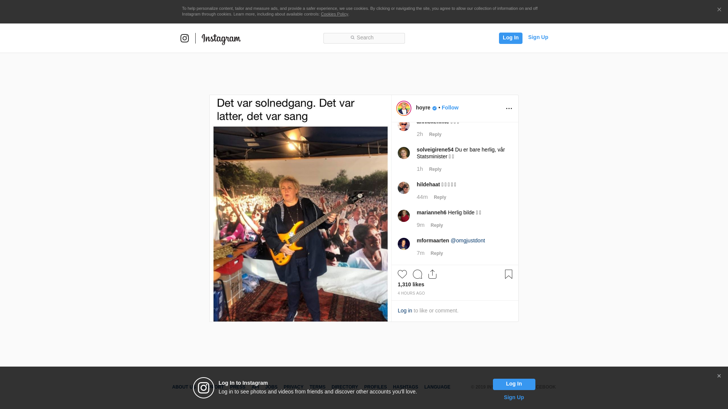Open hoyre profile avatar
This screenshot has width=728, height=409.
404,108
